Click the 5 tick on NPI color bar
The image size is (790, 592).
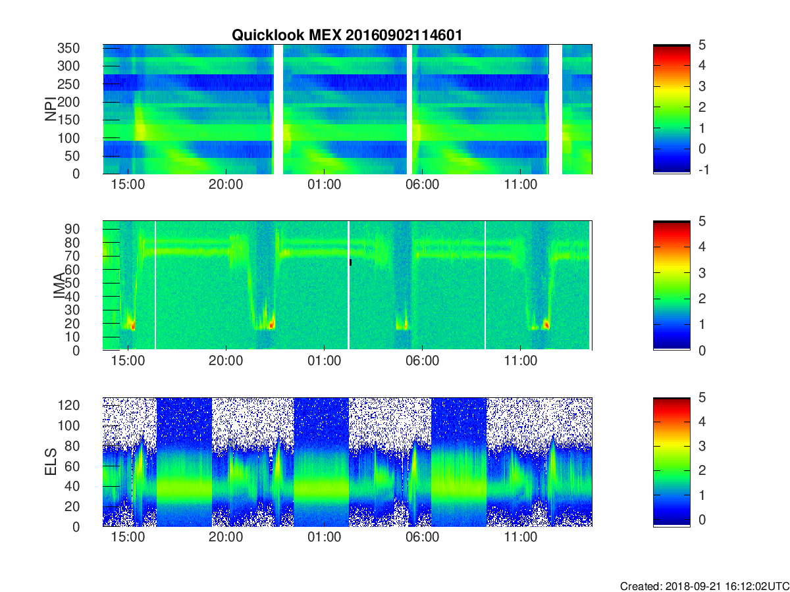pos(702,45)
